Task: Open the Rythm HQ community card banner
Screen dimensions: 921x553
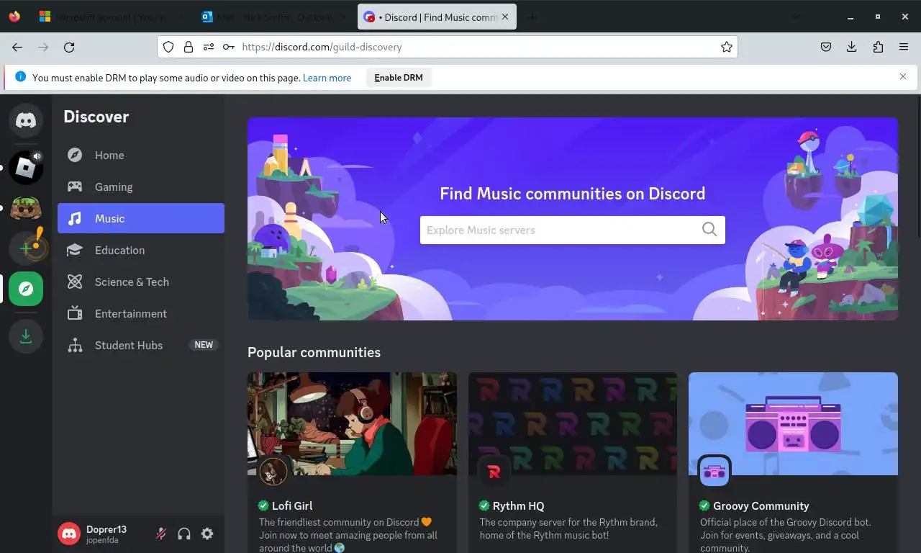Action: pos(573,423)
